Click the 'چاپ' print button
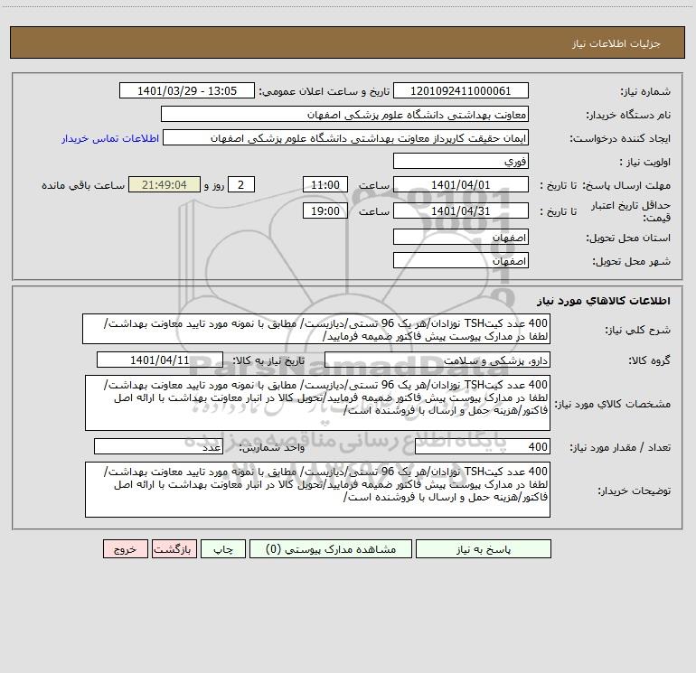Screen dimensions: 696x673 click(223, 549)
